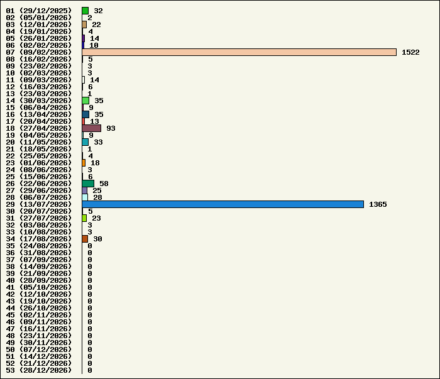Select the row label 11 (09/03/2026)
Image resolution: width=440 pixels, height=379 pixels.
coord(39,80)
